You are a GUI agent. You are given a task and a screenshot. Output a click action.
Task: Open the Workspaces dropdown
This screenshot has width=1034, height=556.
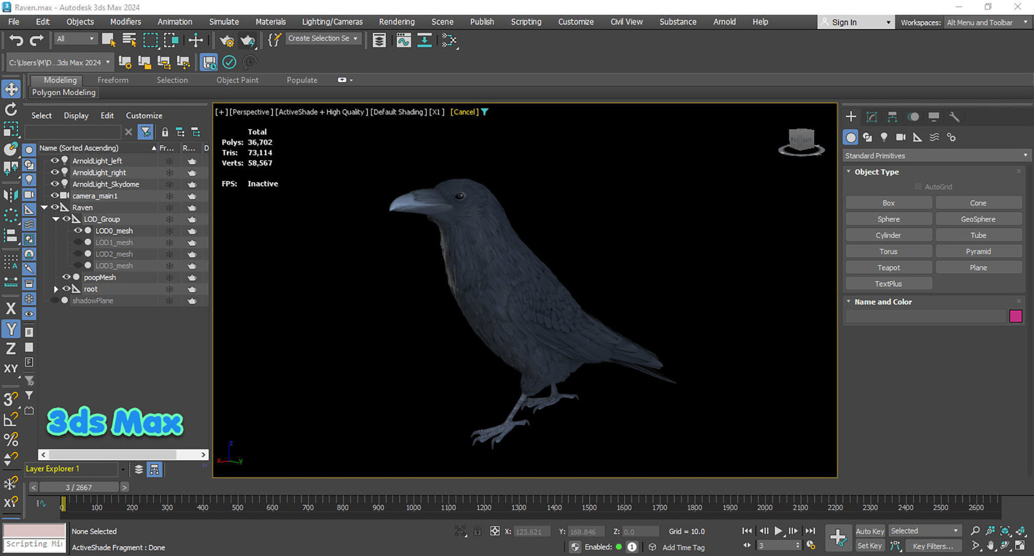coord(987,22)
